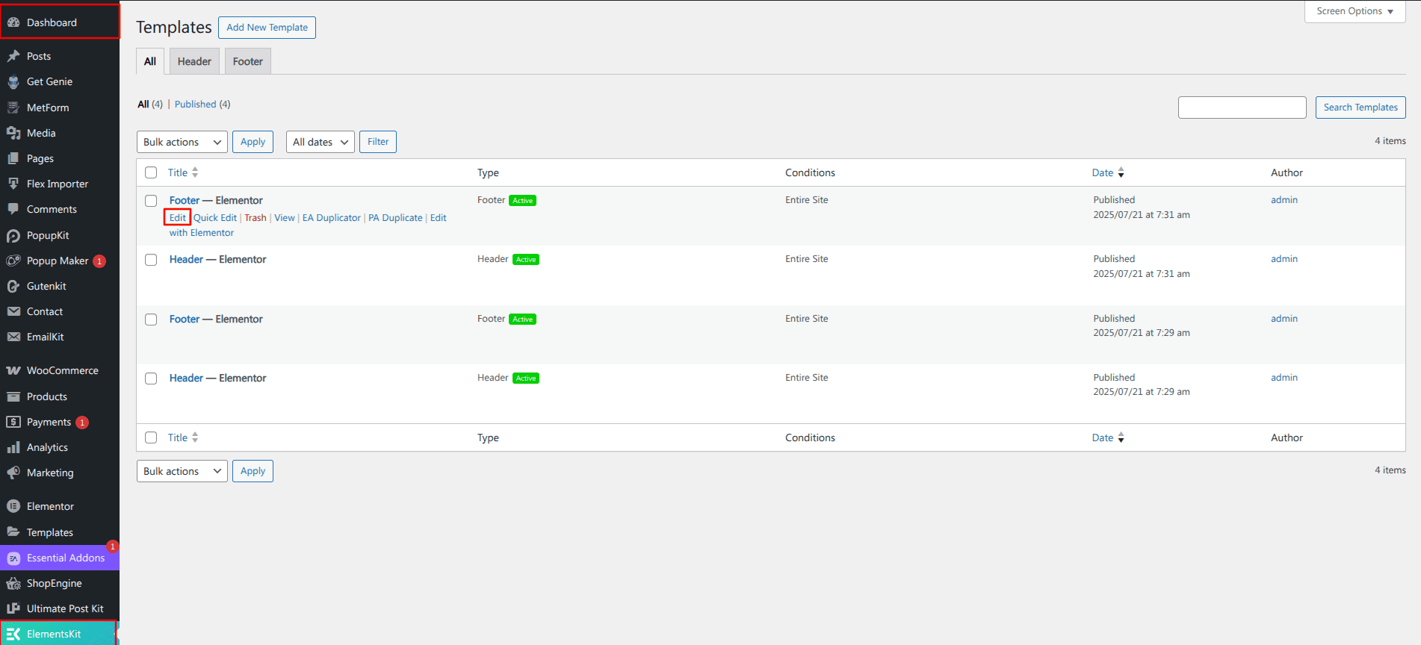Screen dimensions: 1421x645
Task: Switch to the Footer tab
Action: tap(248, 61)
